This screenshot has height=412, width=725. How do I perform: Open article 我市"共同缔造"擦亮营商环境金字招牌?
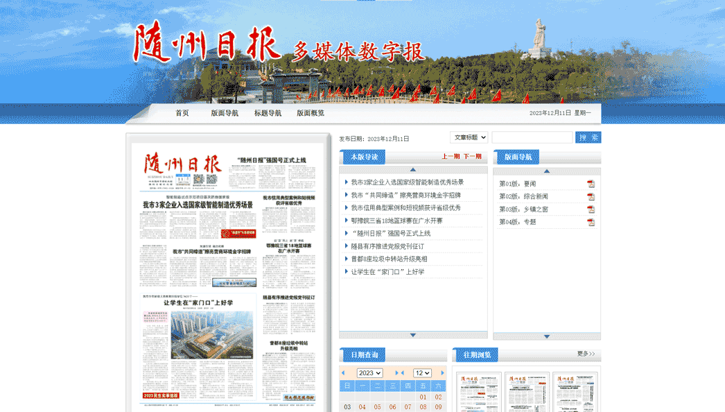405,196
